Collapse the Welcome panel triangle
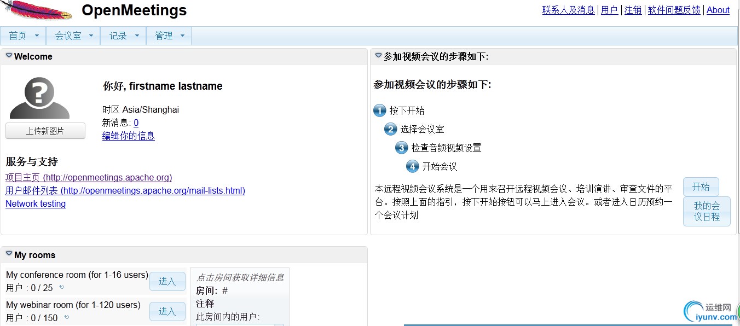The width and height of the screenshot is (740, 326). [9, 56]
